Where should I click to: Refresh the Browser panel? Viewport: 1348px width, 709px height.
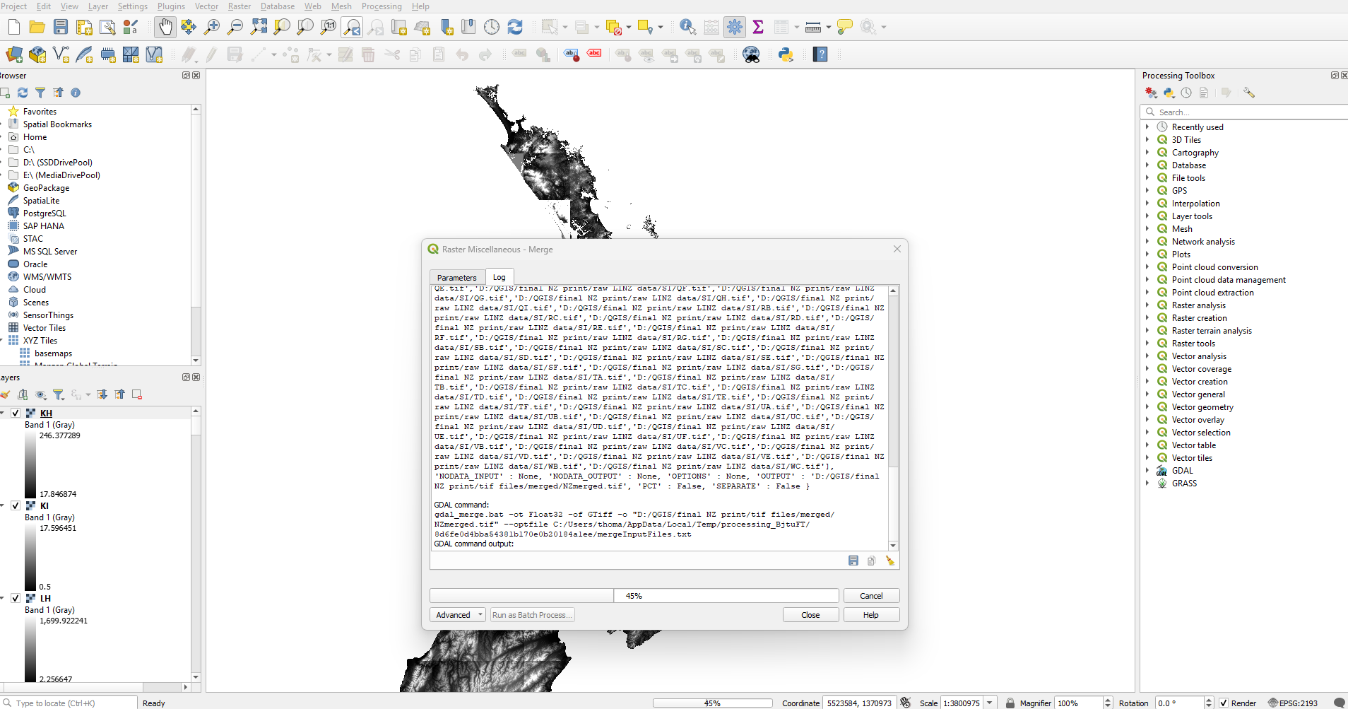pos(23,93)
